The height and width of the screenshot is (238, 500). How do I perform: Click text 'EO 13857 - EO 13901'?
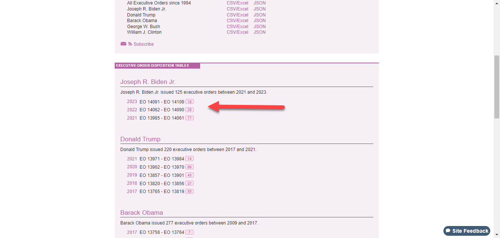[x=162, y=175]
